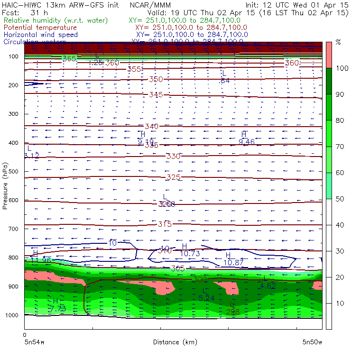Click the colorbar tick label 10

(x=340, y=304)
